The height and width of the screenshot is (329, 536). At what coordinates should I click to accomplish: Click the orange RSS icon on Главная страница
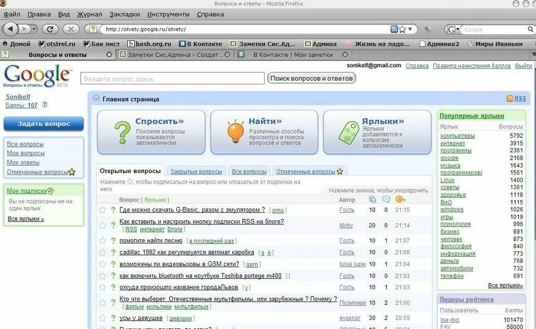click(509, 98)
